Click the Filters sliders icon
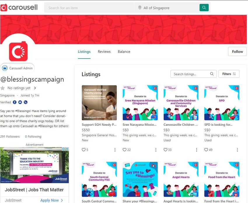The height and width of the screenshot is (203, 248). [x=234, y=74]
